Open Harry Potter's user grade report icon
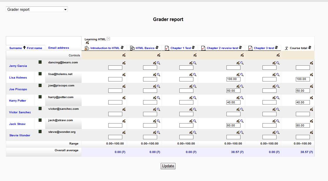This screenshot has width=328, height=181. tap(40, 97)
